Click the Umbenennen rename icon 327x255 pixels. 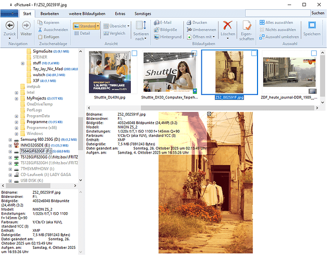[x=189, y=30]
